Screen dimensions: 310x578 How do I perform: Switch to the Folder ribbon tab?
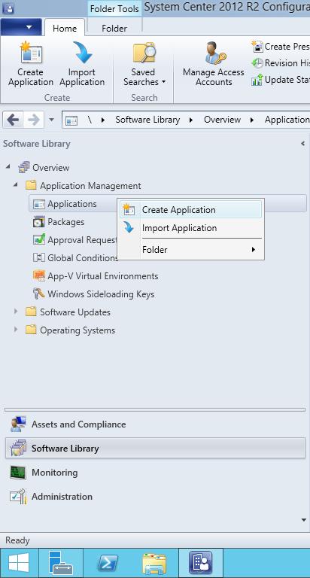pos(114,28)
